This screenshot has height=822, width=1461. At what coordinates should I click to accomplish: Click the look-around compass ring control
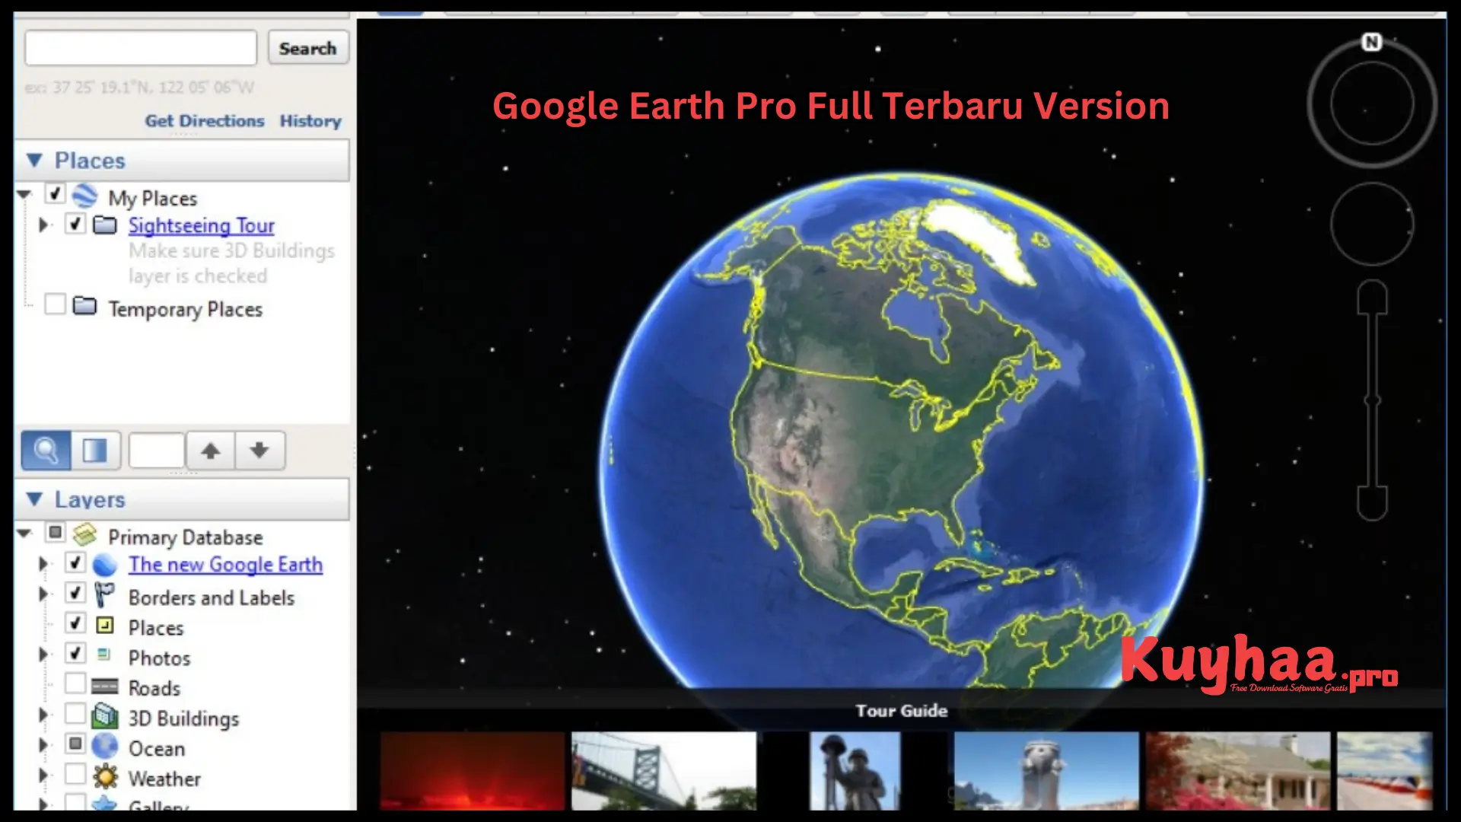[1372, 103]
